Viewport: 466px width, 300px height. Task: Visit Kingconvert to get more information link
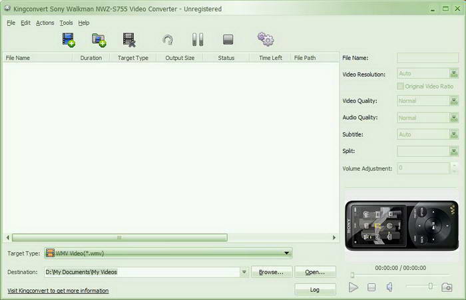(58, 291)
